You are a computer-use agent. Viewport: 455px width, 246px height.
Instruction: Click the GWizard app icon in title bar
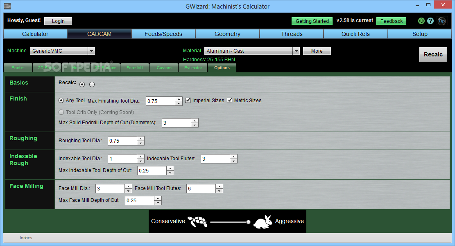point(7,6)
